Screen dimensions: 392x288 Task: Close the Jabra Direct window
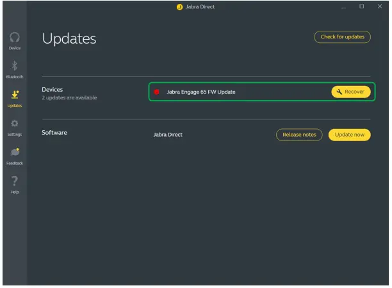click(x=379, y=6)
